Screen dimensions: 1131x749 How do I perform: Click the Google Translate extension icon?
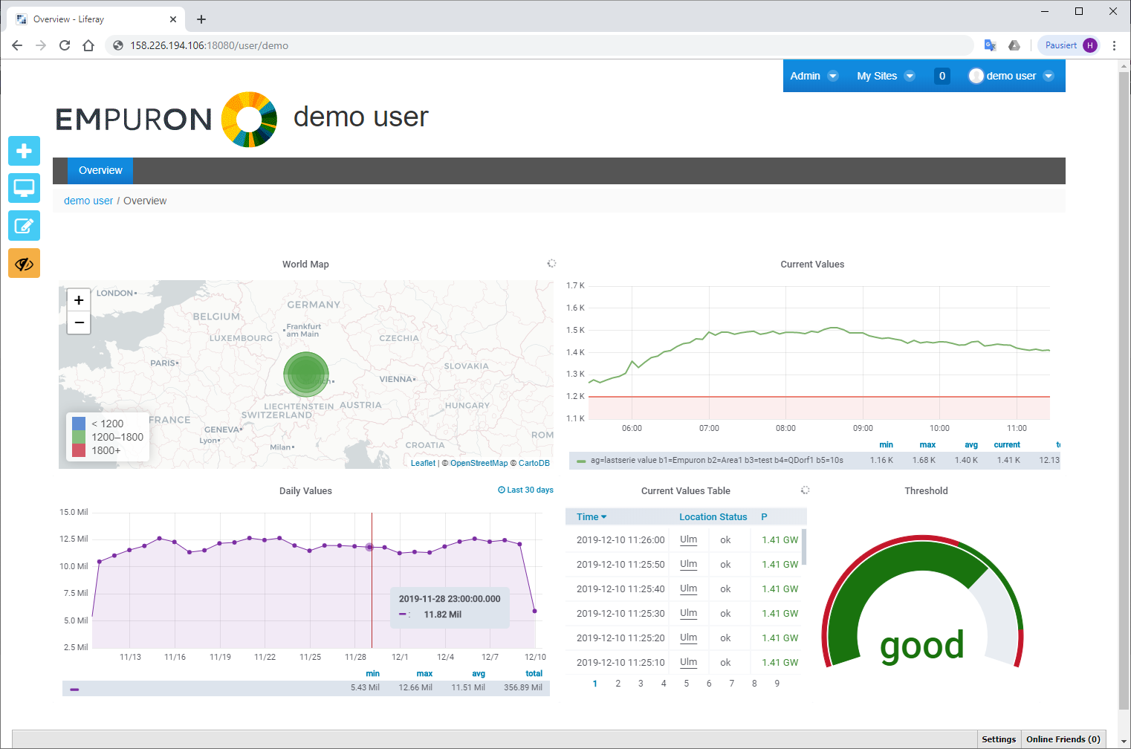[x=990, y=45]
